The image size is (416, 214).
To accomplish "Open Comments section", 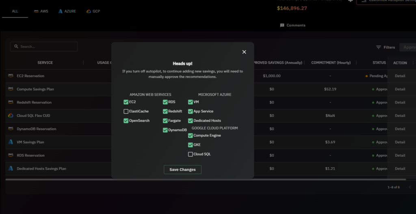I will click(292, 25).
